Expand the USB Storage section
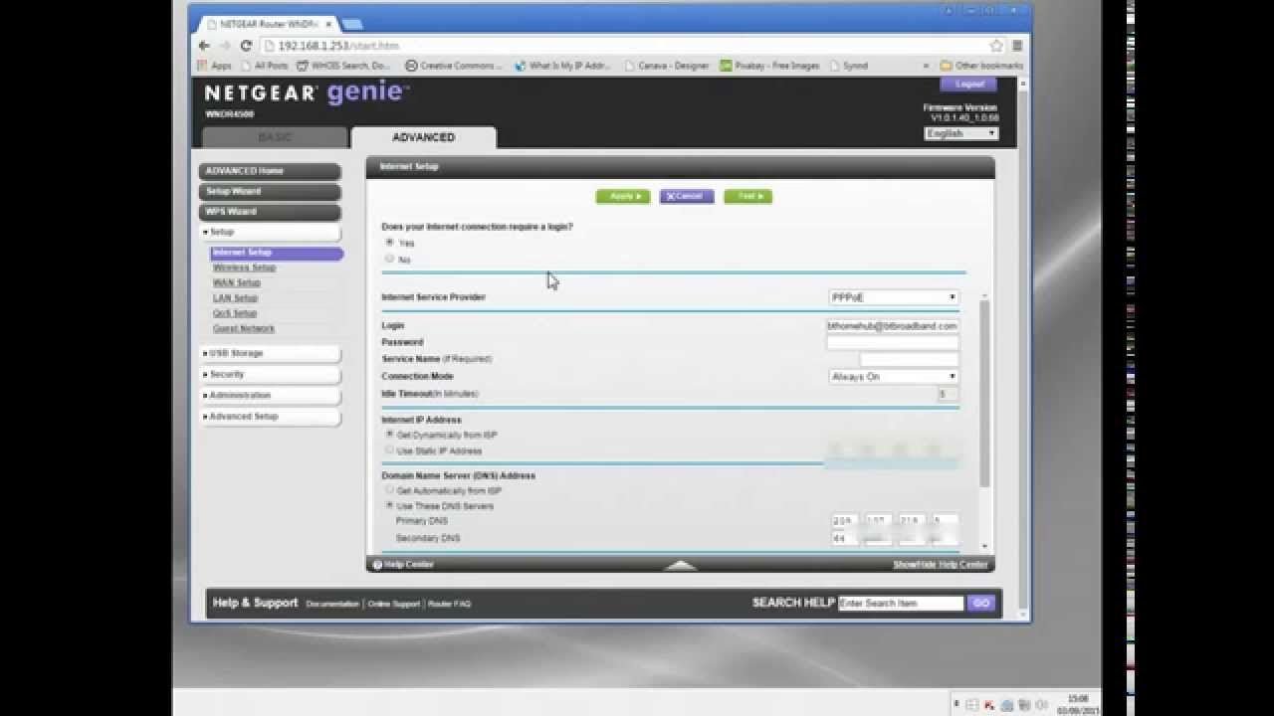The height and width of the screenshot is (716, 1274). pyautogui.click(x=270, y=353)
